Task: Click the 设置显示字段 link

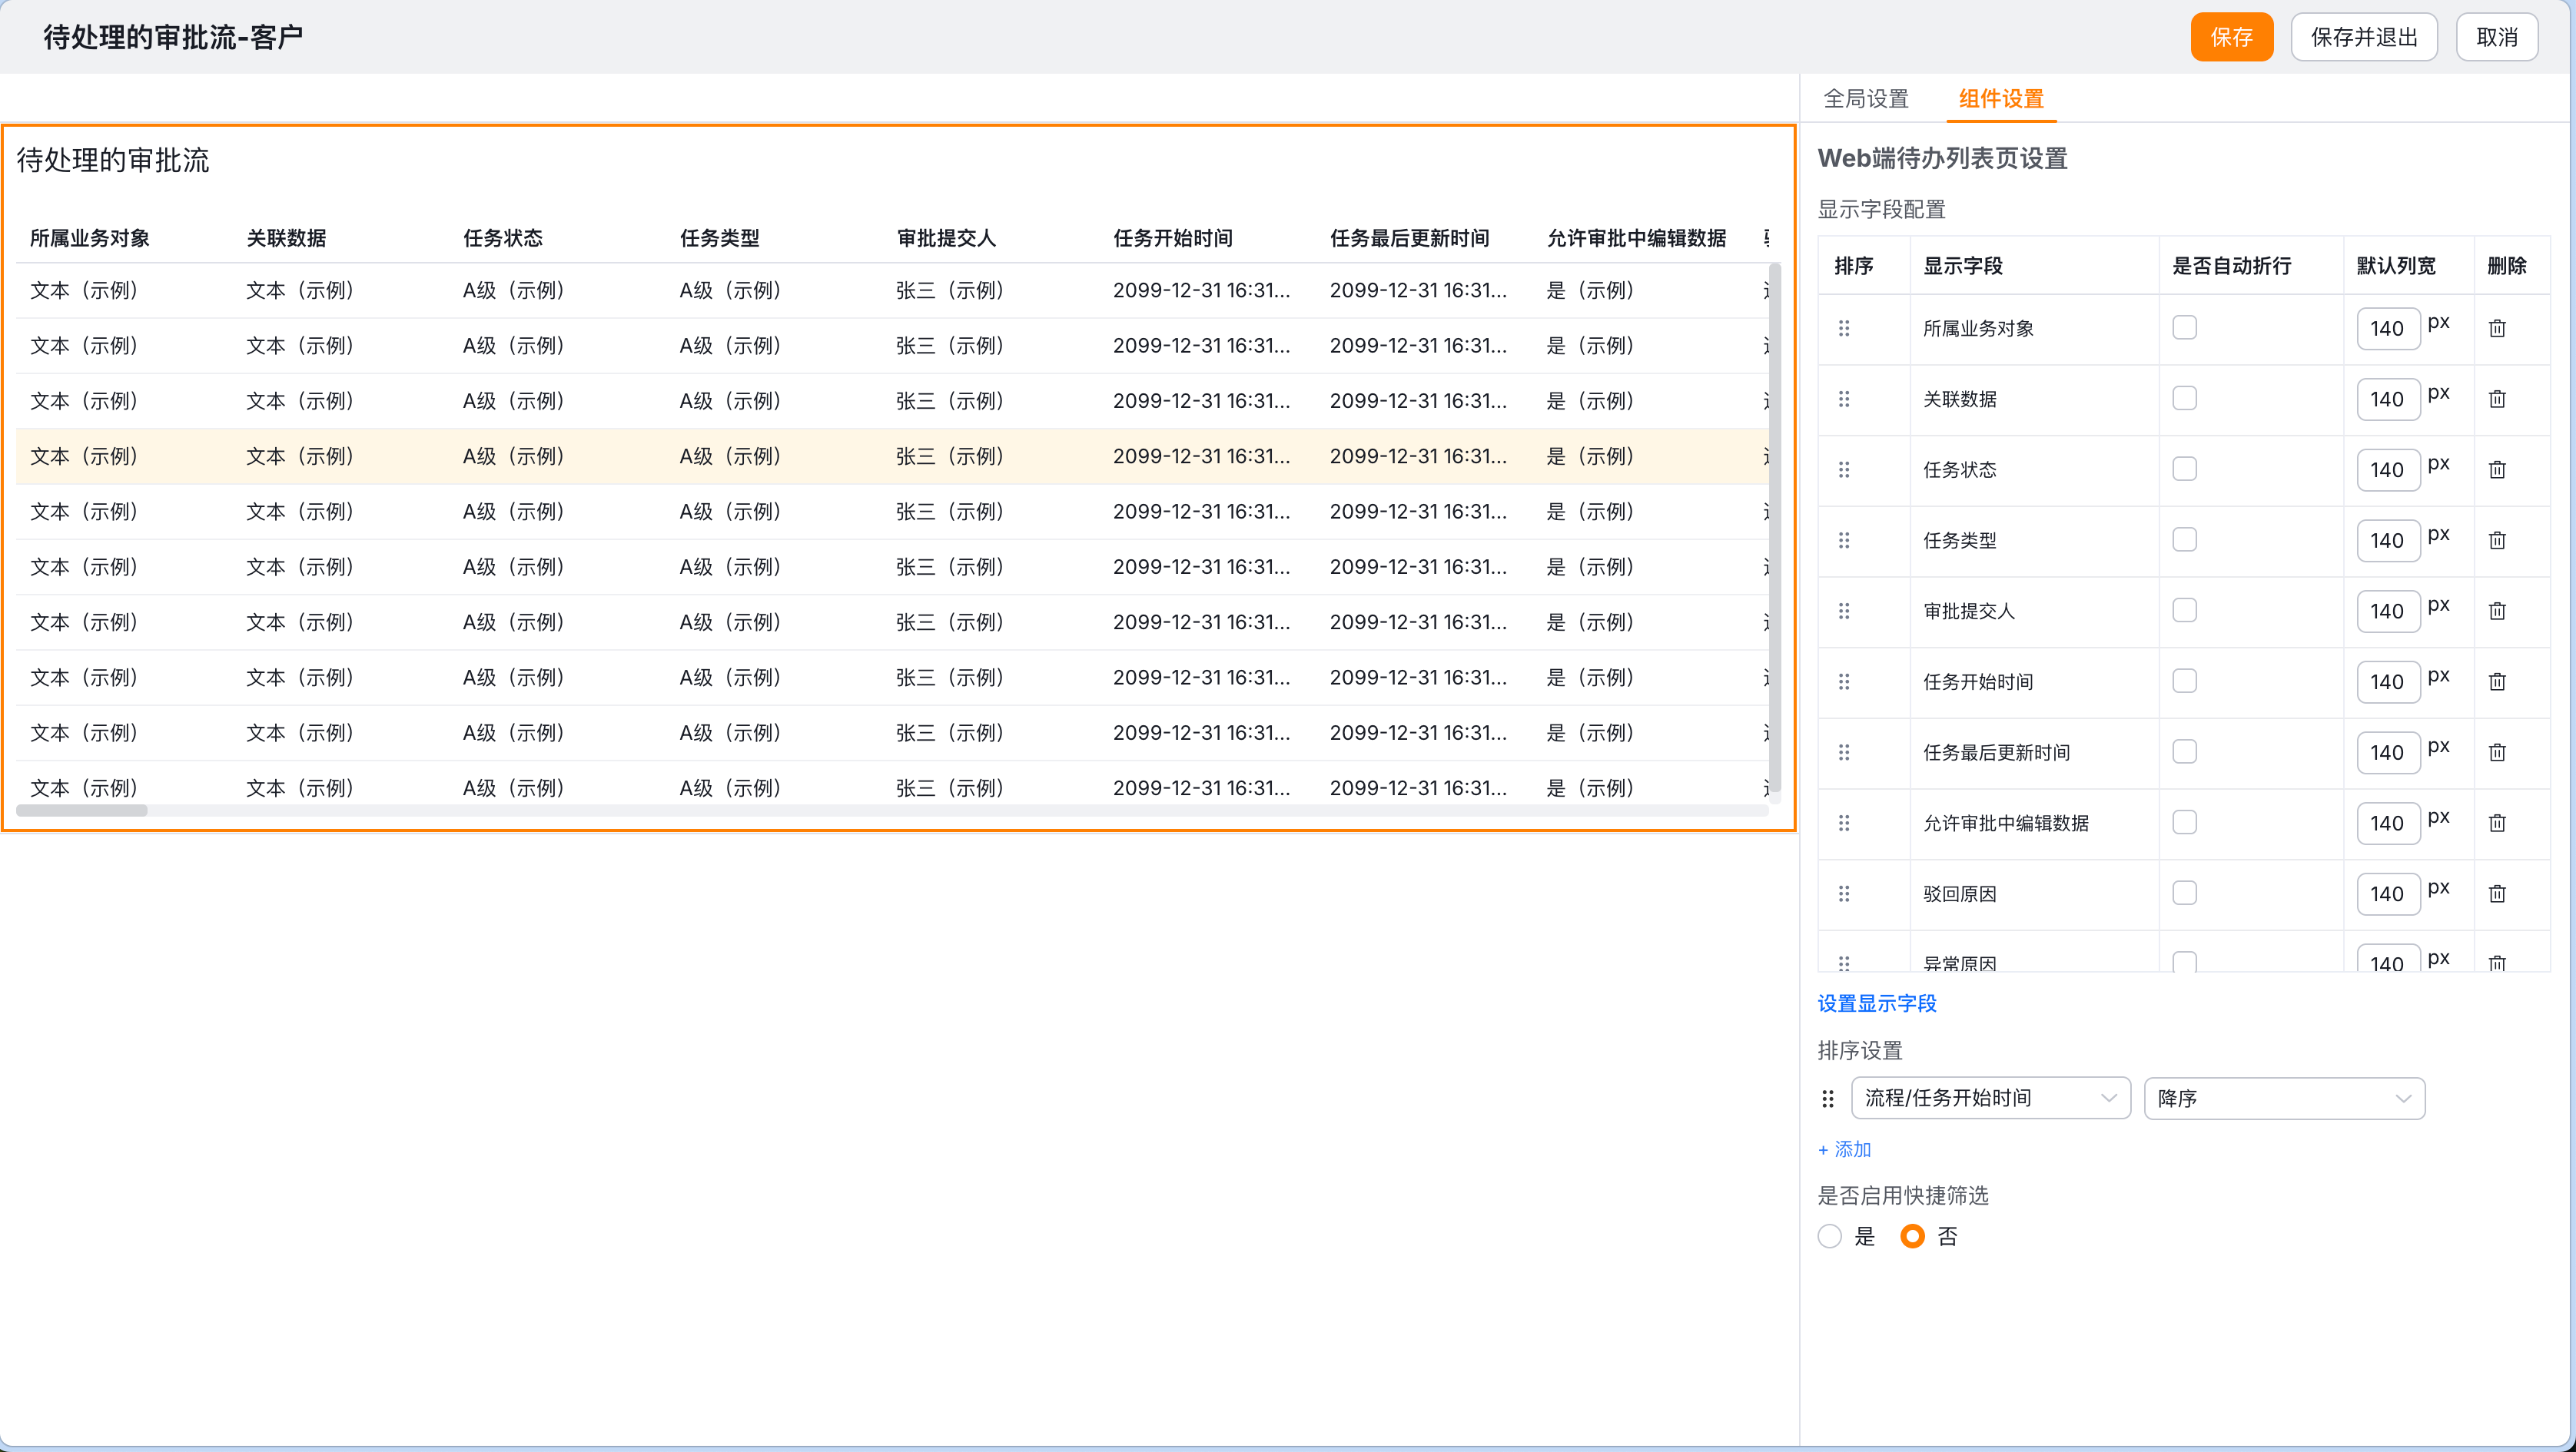Action: (1877, 1004)
